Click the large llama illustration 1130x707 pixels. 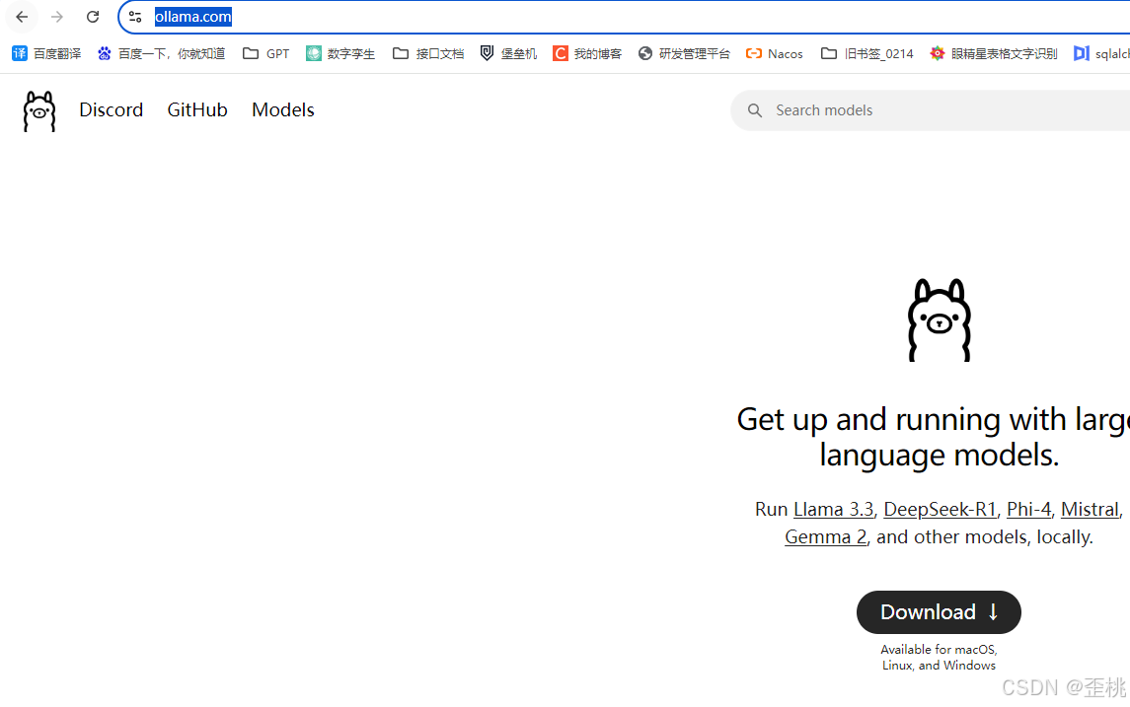point(939,319)
